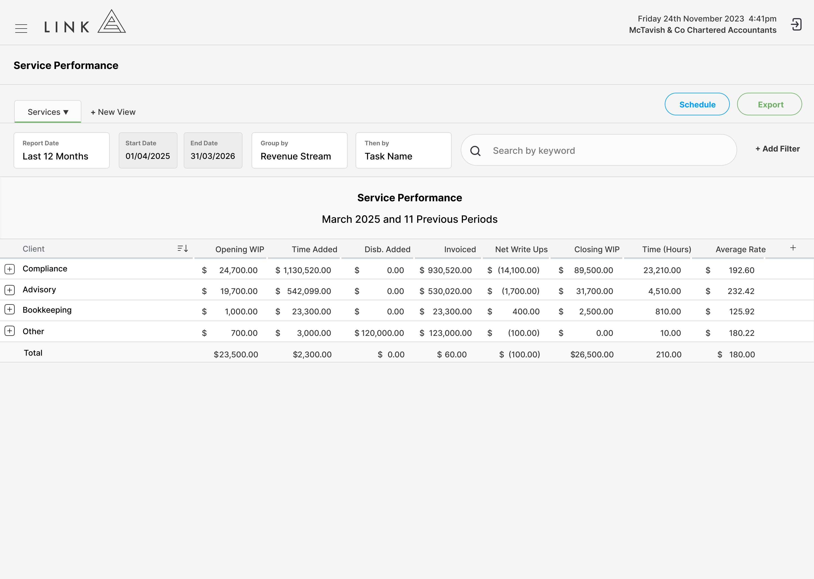
Task: Click the Total row label
Action: (x=33, y=353)
